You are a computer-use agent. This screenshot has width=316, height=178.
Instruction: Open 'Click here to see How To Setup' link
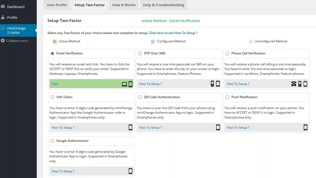[173, 33]
